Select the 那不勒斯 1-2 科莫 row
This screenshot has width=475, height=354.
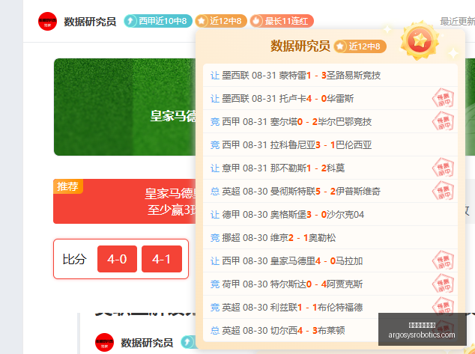330,168
